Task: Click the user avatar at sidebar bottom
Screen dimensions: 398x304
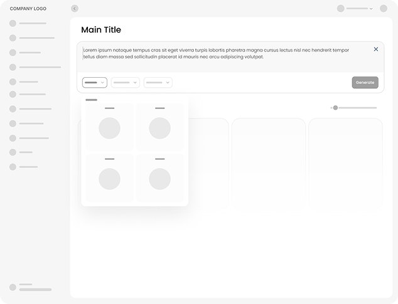Action: coord(13,287)
